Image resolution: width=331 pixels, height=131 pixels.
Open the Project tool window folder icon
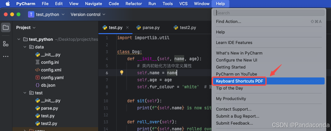(x=6, y=27)
